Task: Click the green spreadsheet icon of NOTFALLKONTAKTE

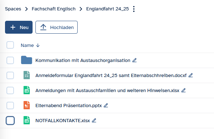Action: point(26,120)
